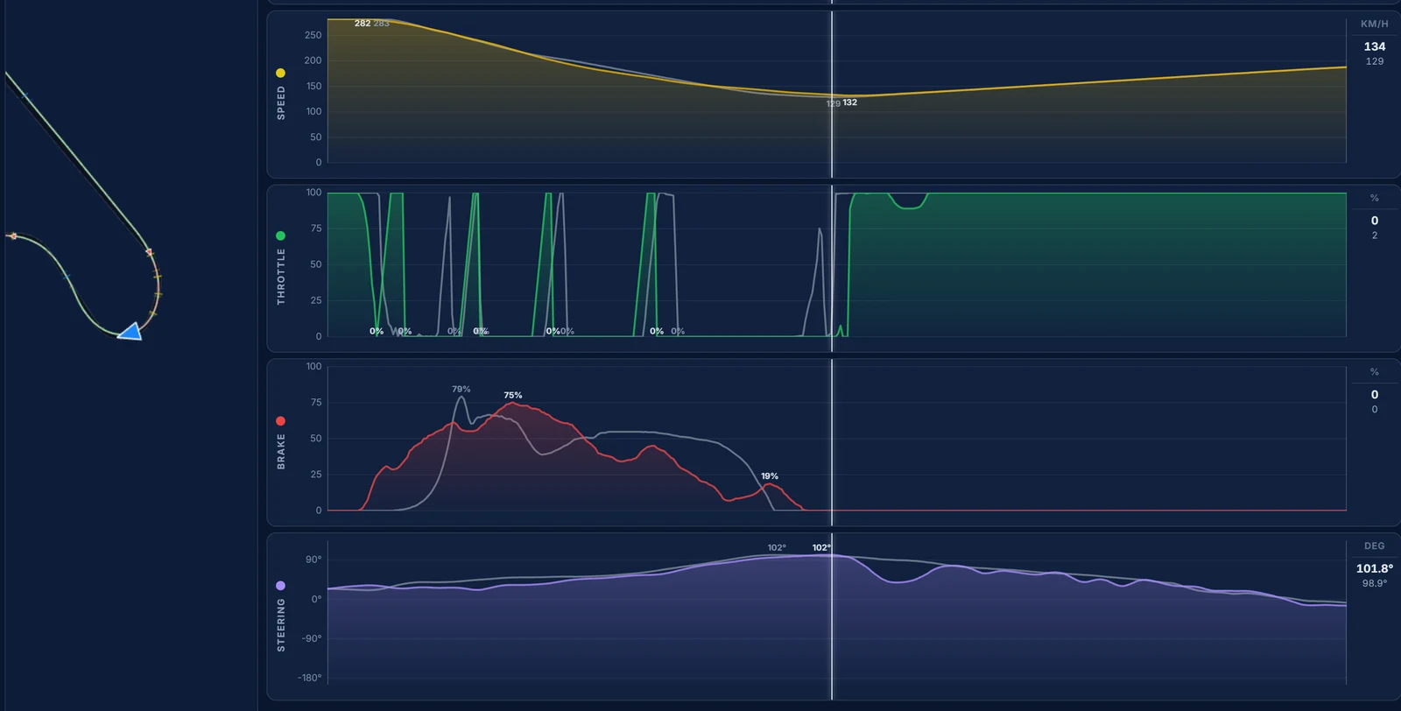Click the blue car position arrow on track map
Screen dimensions: 1401x711
(x=130, y=331)
